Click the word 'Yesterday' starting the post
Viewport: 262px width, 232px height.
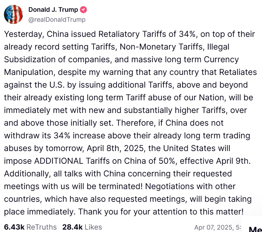pos(24,34)
